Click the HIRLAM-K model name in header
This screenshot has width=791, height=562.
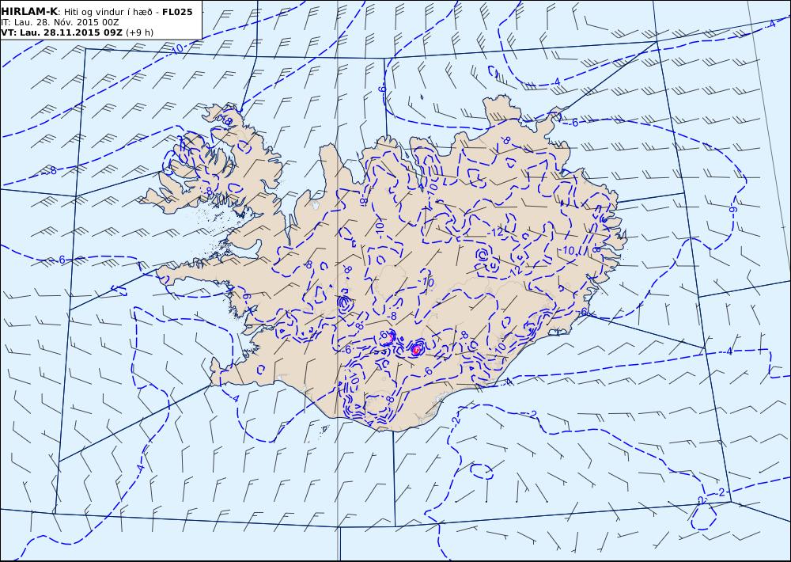30,12
